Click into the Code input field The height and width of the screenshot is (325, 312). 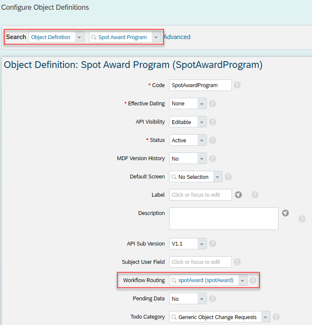click(201, 85)
